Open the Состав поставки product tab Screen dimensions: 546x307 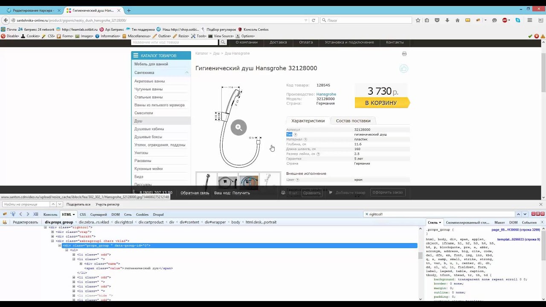click(353, 121)
